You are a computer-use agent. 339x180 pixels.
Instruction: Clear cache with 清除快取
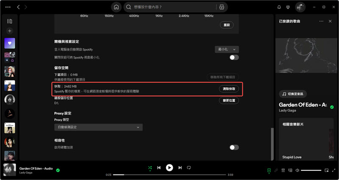click(x=229, y=89)
